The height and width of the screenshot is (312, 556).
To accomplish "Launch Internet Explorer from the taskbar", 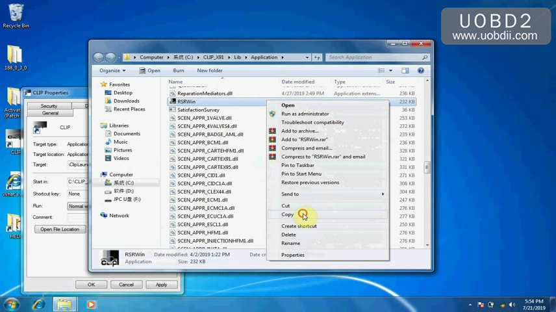I will click(39, 304).
